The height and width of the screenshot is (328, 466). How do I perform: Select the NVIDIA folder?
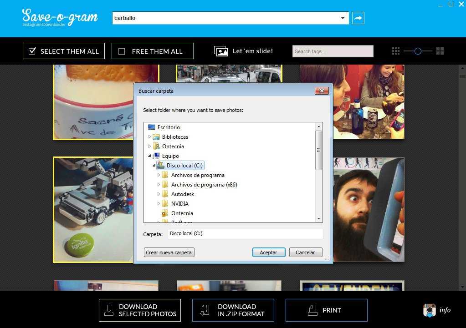click(x=179, y=204)
